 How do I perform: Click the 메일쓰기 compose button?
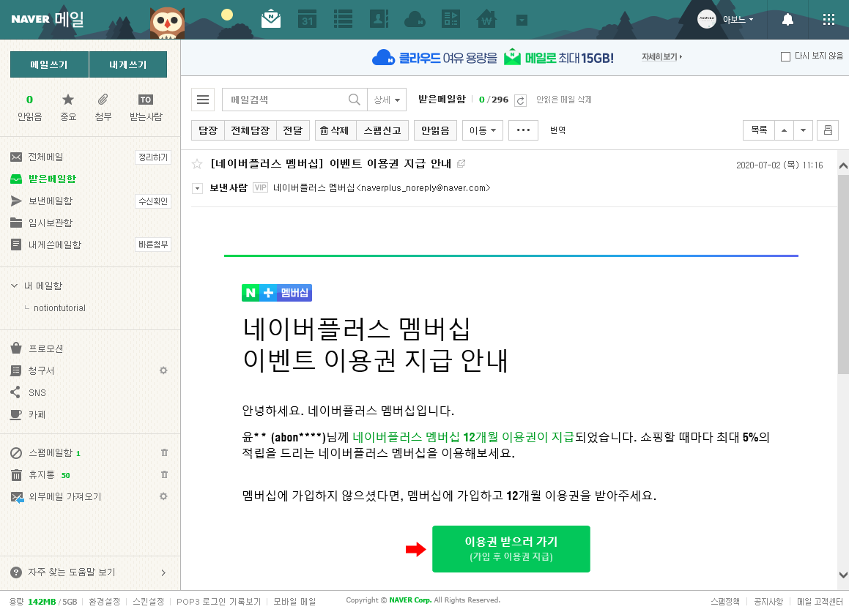point(49,64)
